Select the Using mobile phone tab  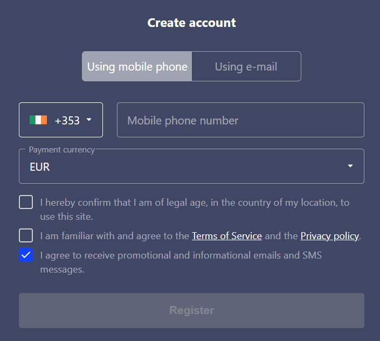137,66
